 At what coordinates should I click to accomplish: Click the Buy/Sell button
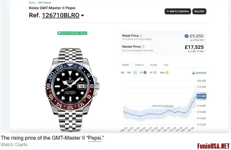[x=199, y=11]
